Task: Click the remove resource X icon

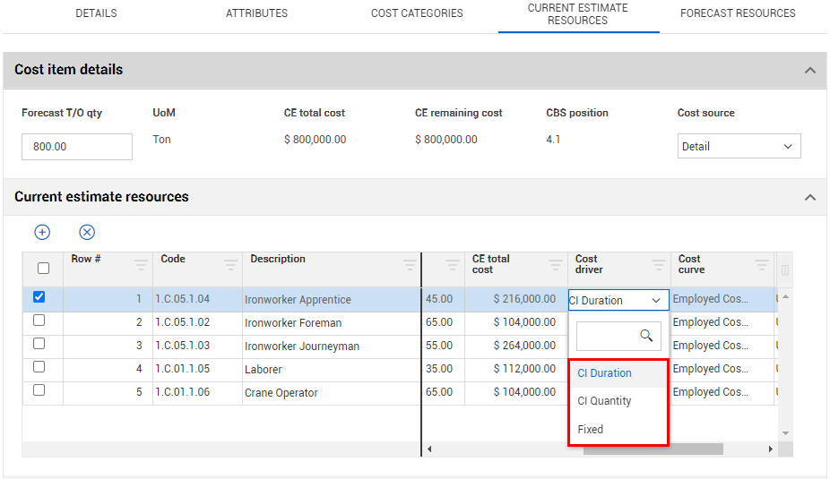Action: (87, 232)
